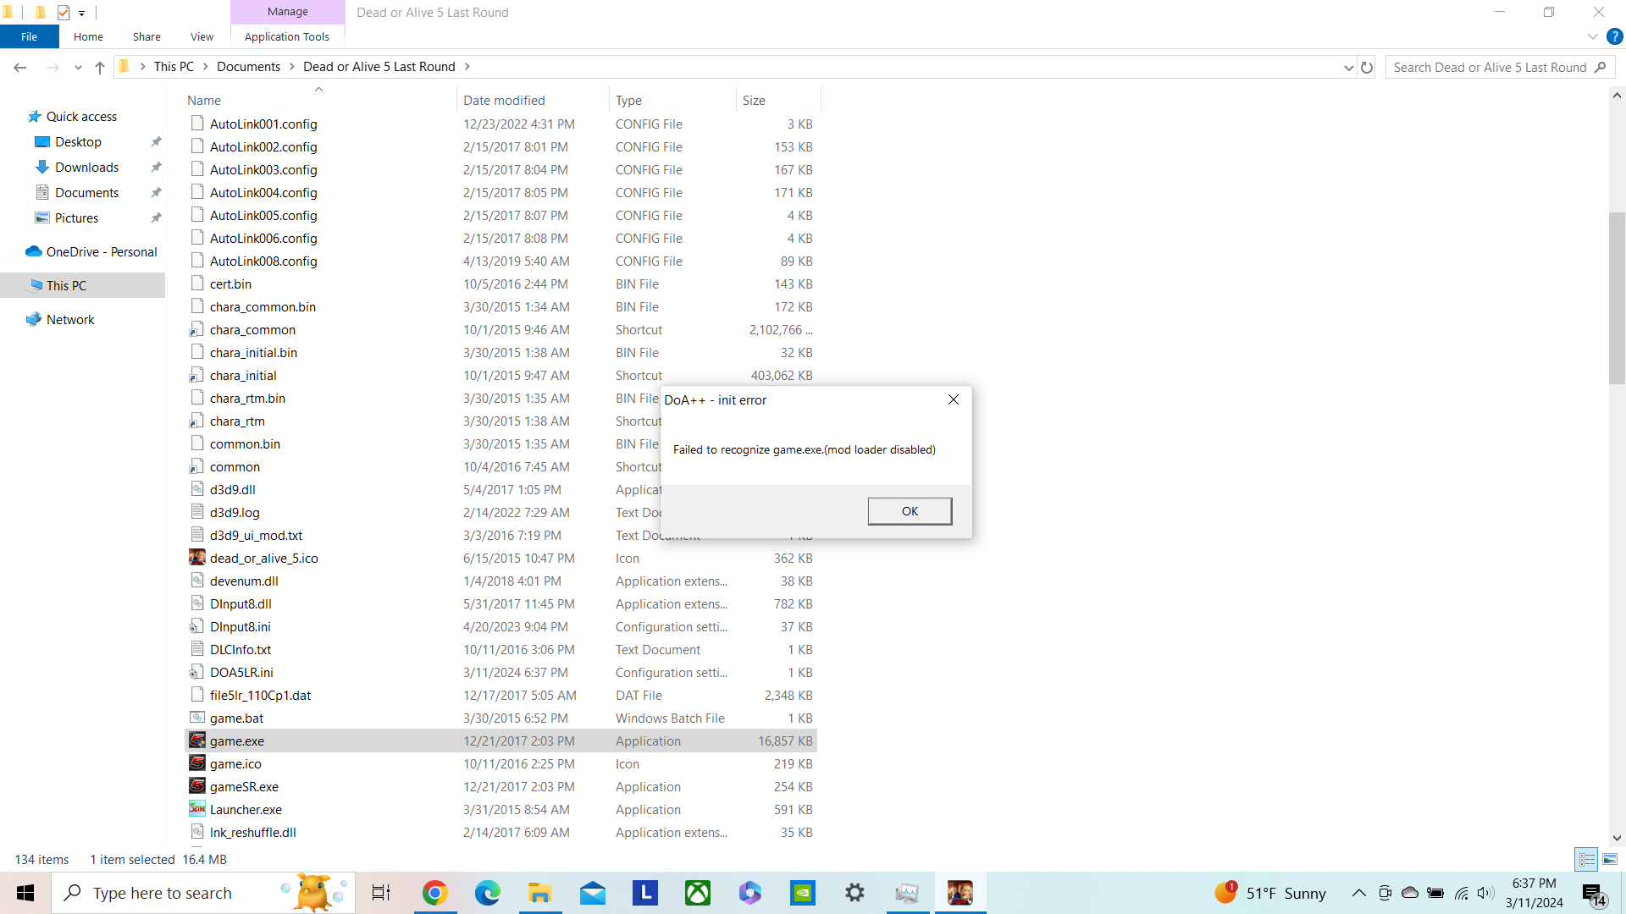Select the DOA5LR.ini settings file icon
The height and width of the screenshot is (914, 1626).
[x=196, y=672]
